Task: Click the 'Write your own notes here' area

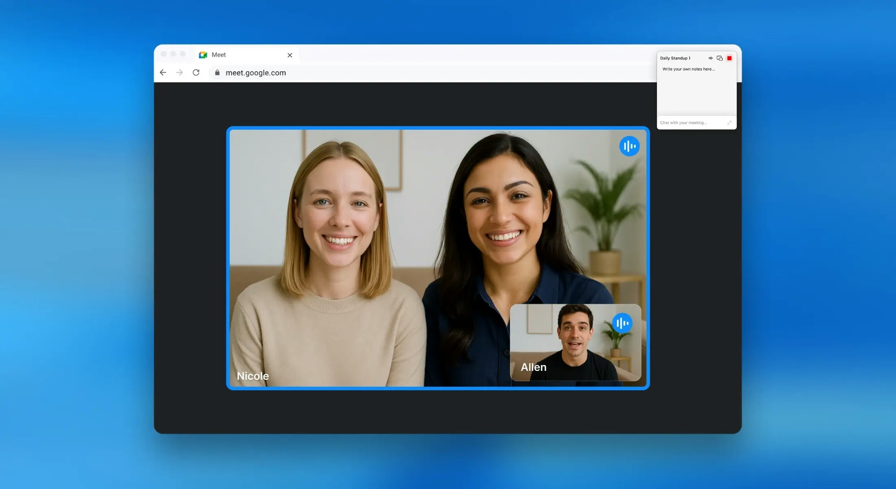Action: tap(689, 69)
